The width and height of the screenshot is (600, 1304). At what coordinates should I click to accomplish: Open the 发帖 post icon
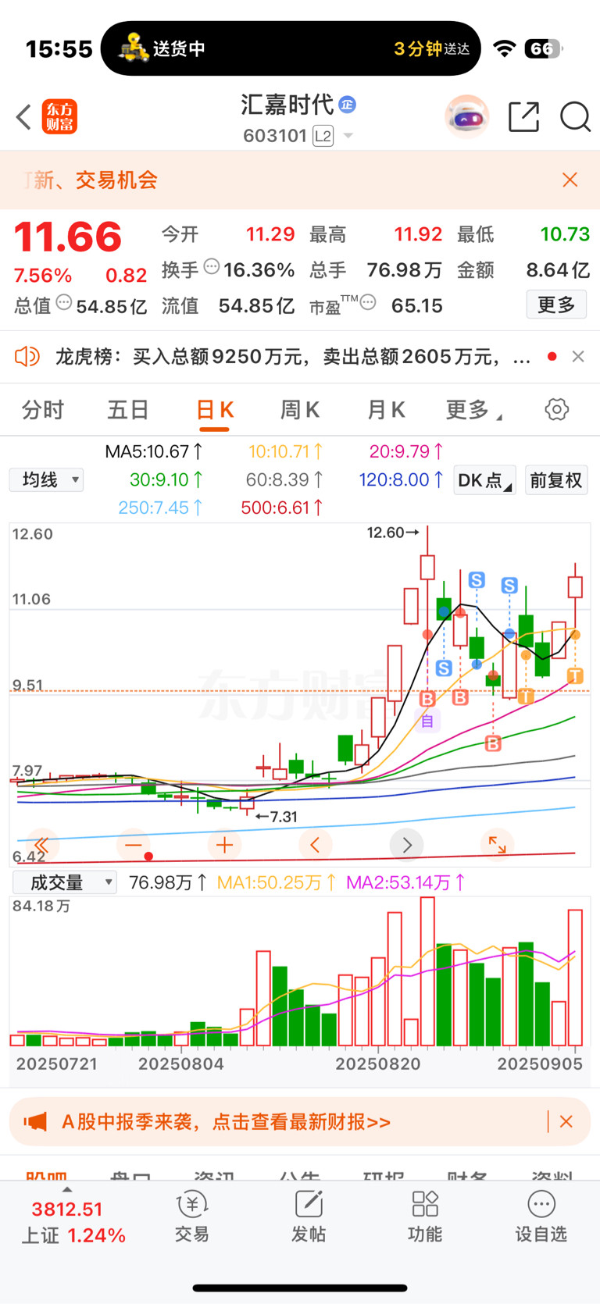(x=309, y=1217)
